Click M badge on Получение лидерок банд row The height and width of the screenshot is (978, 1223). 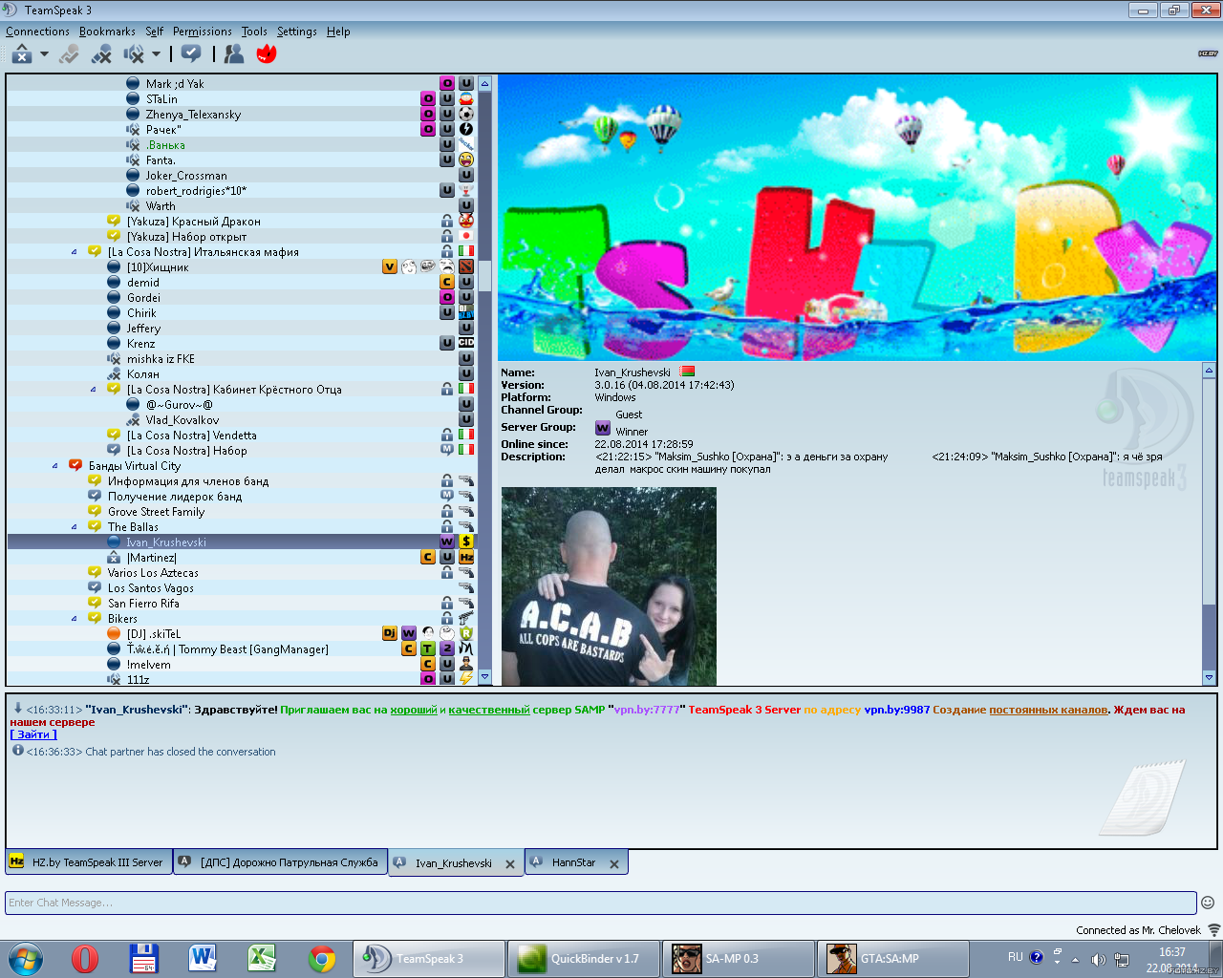447,496
